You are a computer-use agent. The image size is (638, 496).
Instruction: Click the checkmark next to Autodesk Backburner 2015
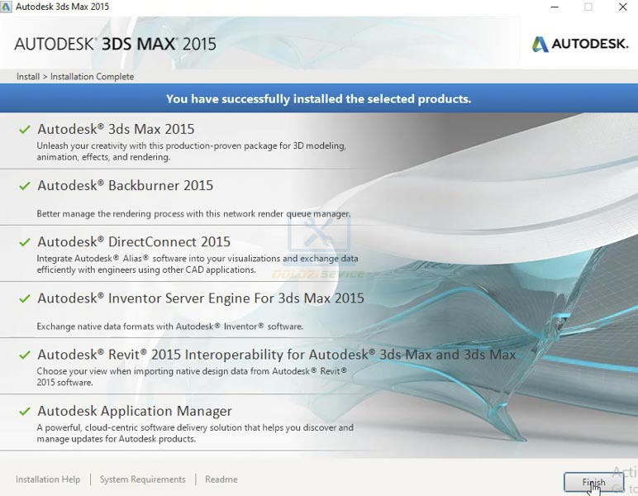(25, 186)
